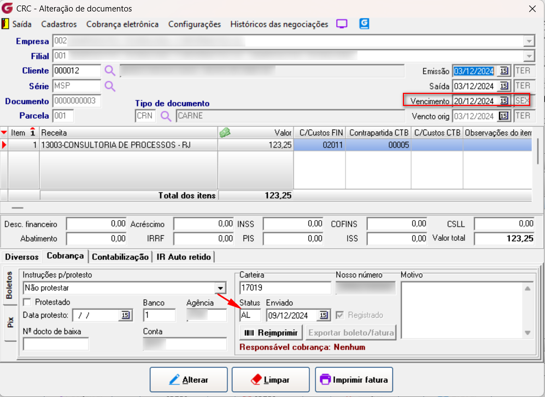Click the Receita column header
Image resolution: width=545 pixels, height=397 pixels.
click(128, 133)
